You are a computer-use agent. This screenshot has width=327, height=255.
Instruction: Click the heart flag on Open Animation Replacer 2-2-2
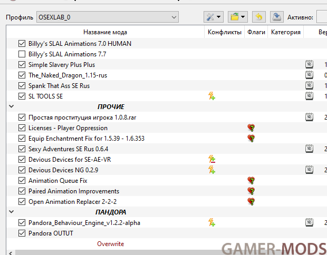(x=251, y=201)
